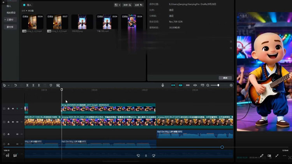This screenshot has height=164, width=292.
Task: Click the microphone record voiceover icon
Action: tap(163, 85)
